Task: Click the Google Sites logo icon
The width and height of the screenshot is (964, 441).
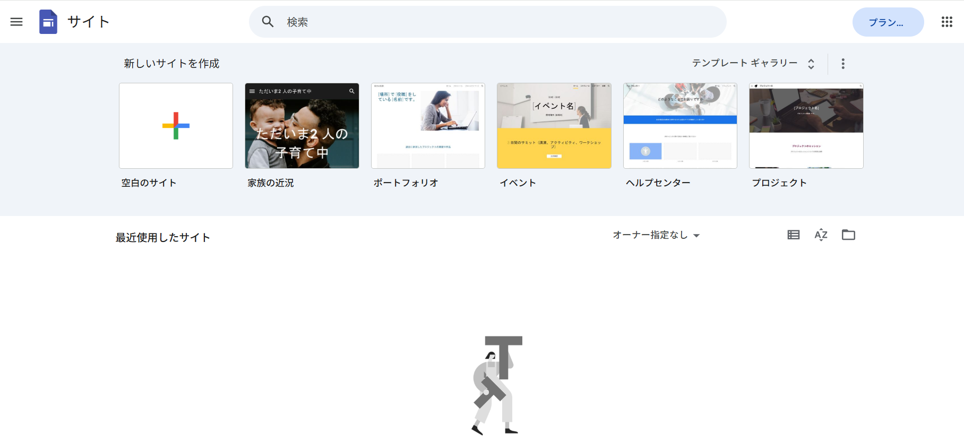Action: point(48,22)
